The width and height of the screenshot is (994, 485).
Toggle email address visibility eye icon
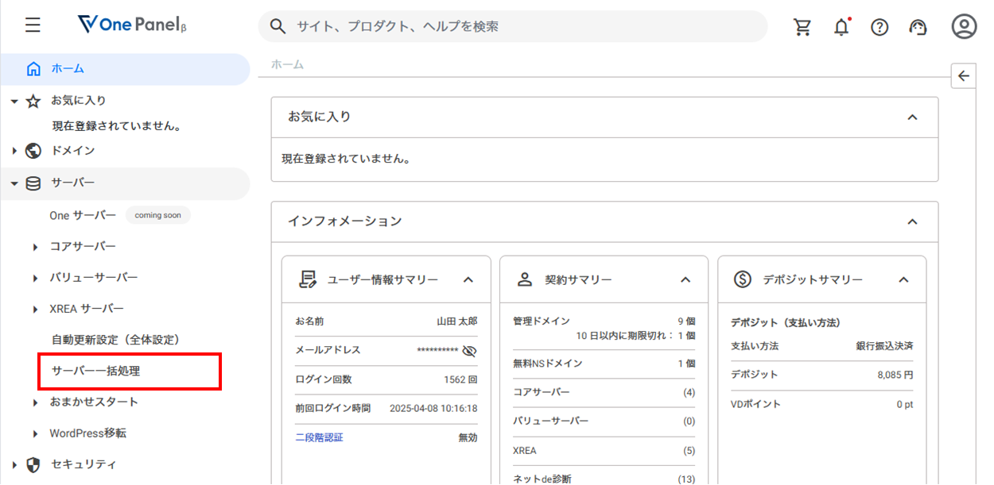tap(469, 351)
